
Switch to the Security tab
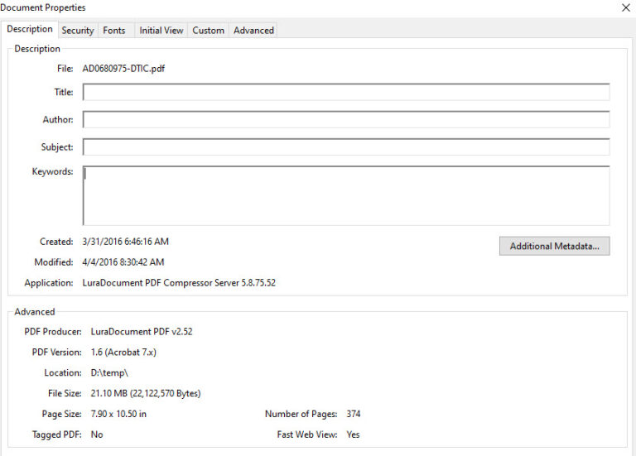click(78, 31)
